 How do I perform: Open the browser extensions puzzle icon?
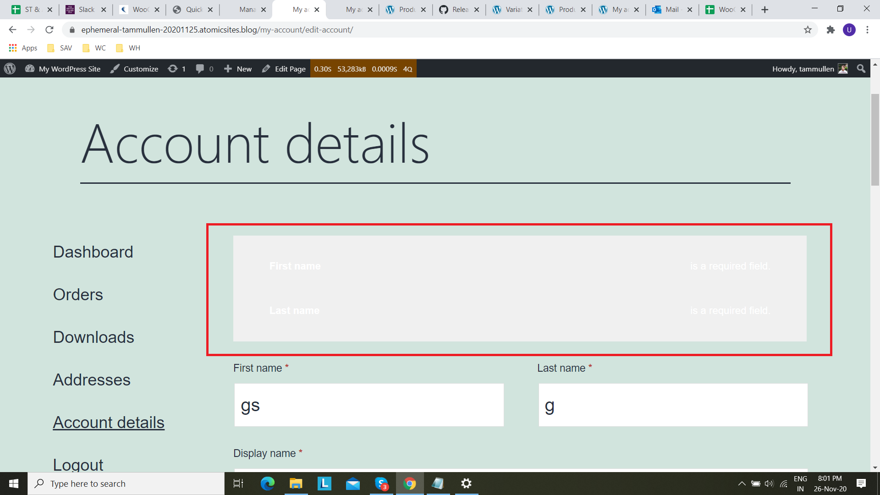(831, 30)
